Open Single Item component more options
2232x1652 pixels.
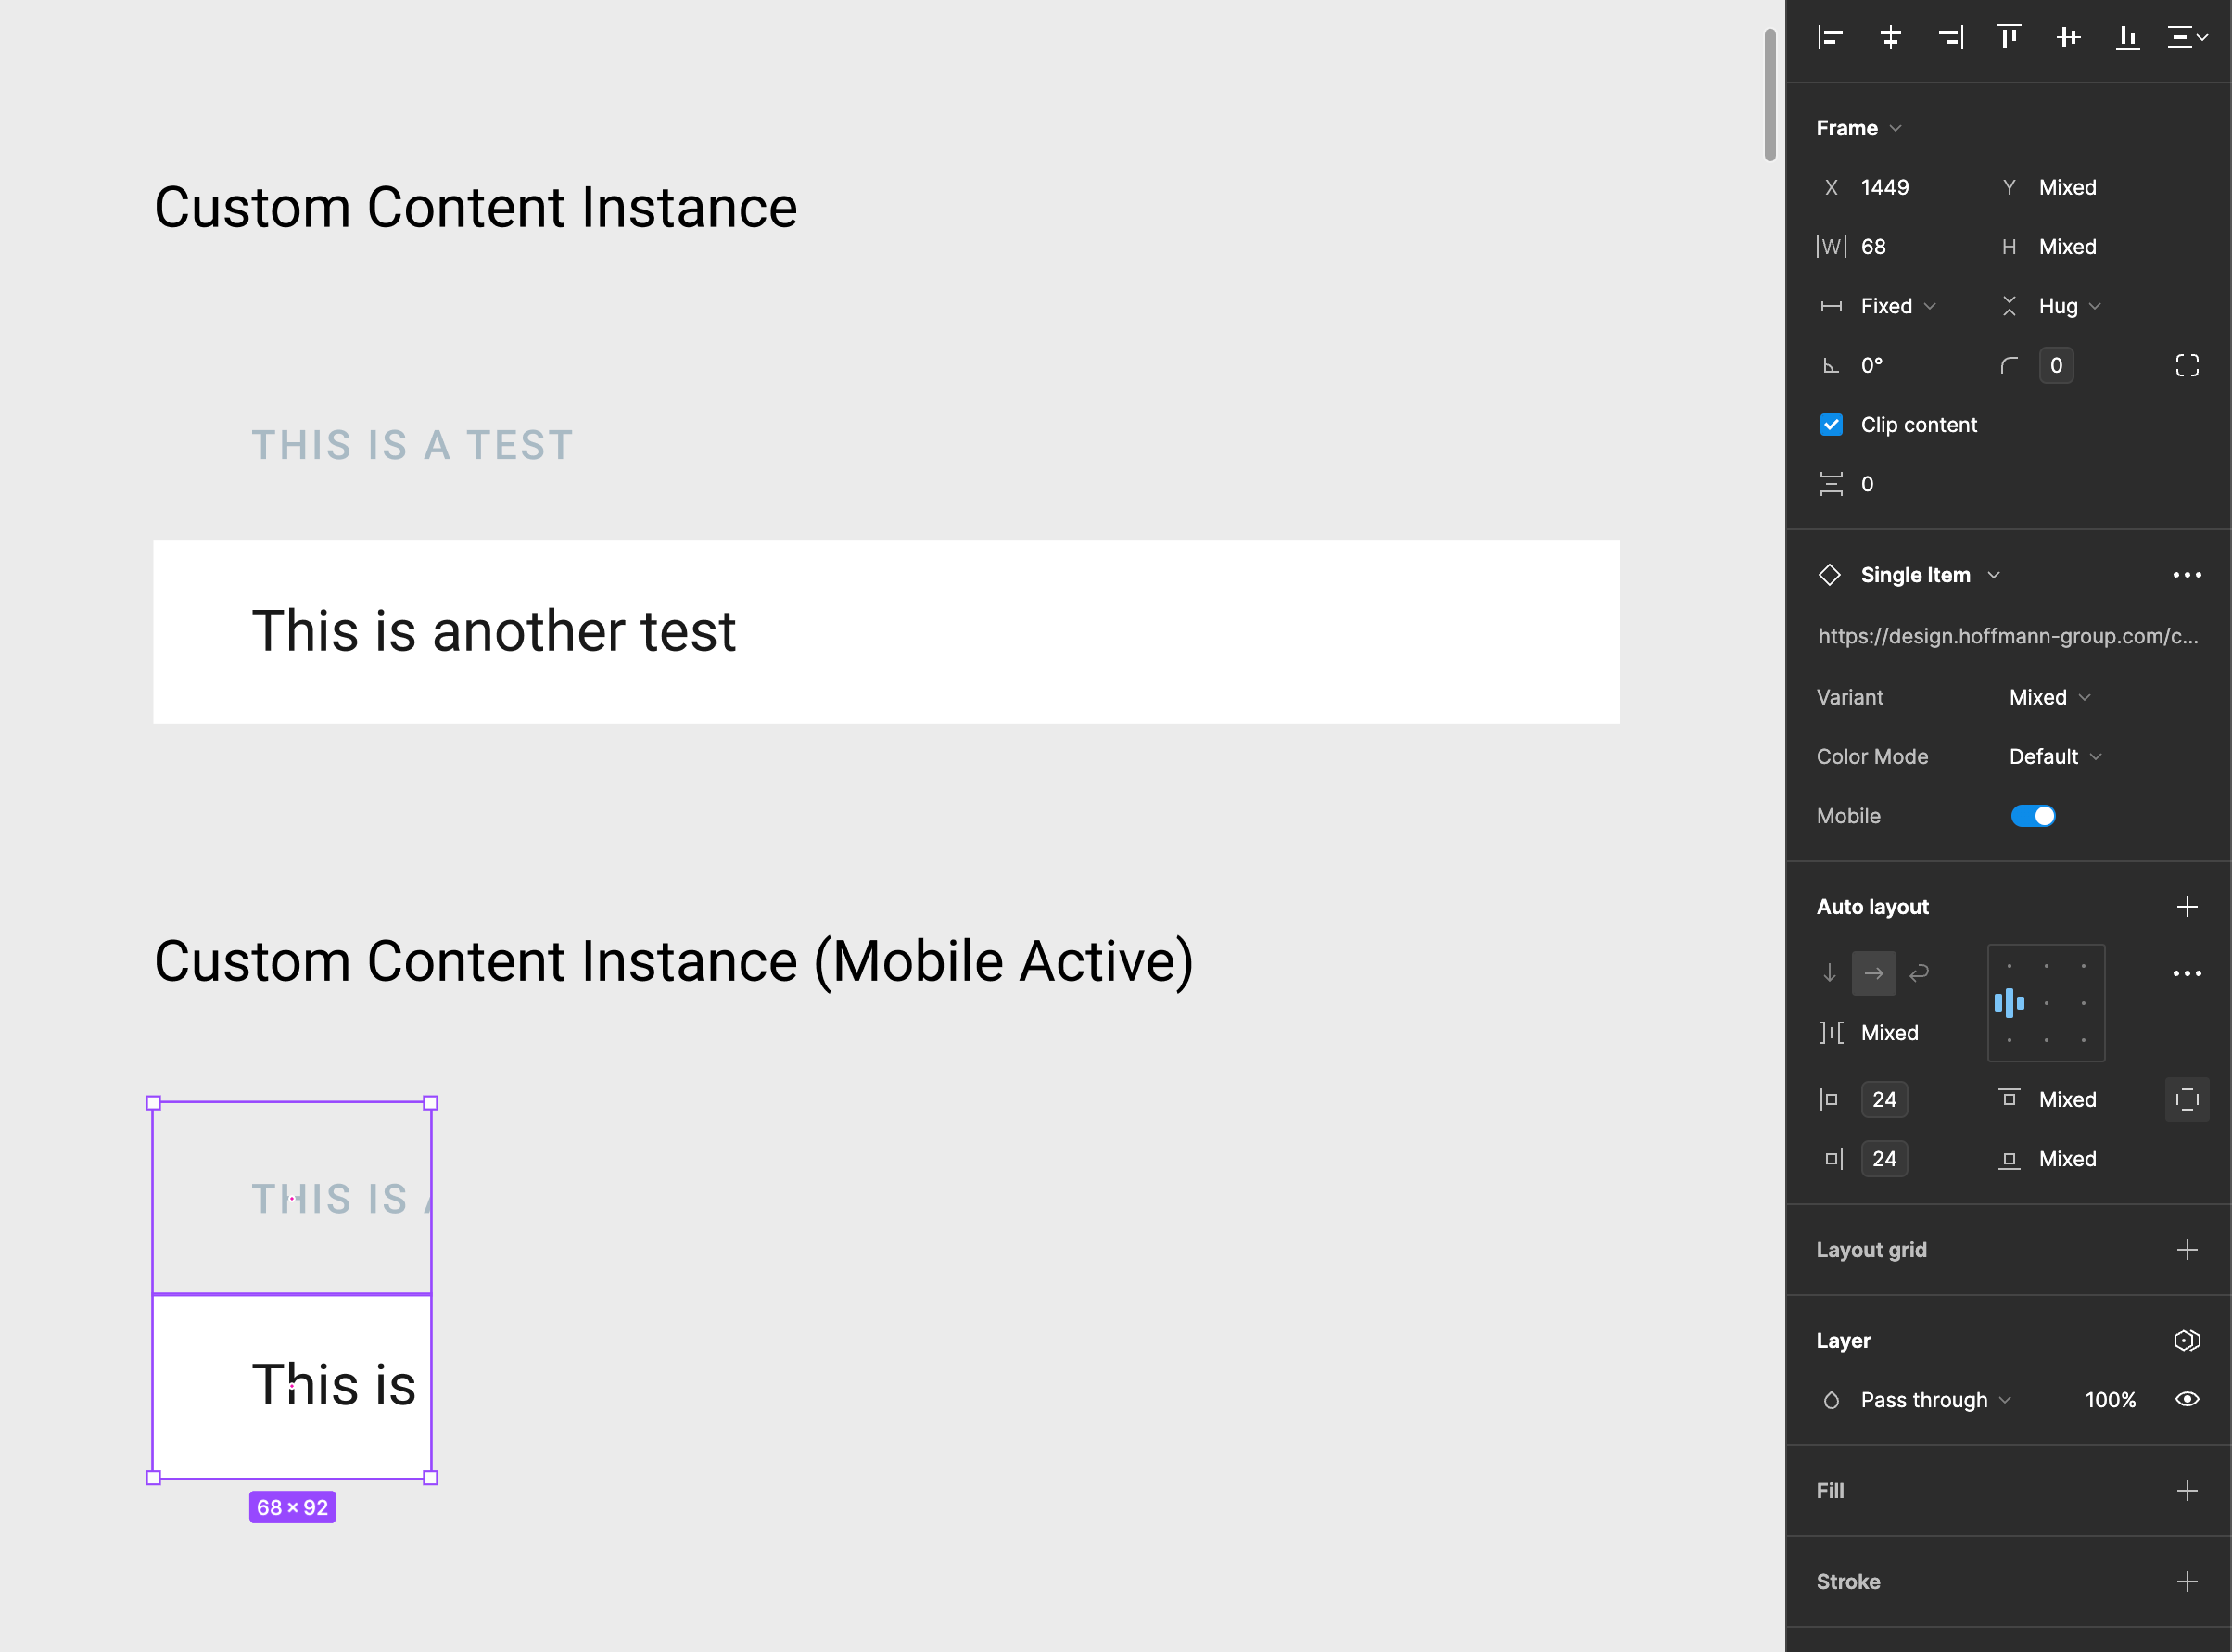(2187, 575)
